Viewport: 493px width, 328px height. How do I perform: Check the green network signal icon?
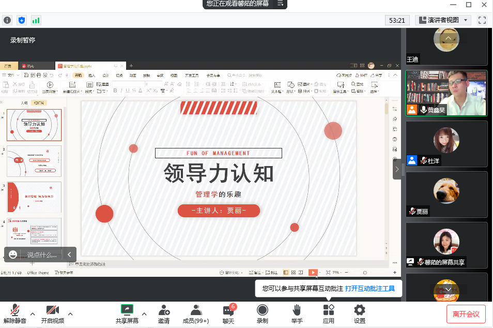click(x=36, y=20)
